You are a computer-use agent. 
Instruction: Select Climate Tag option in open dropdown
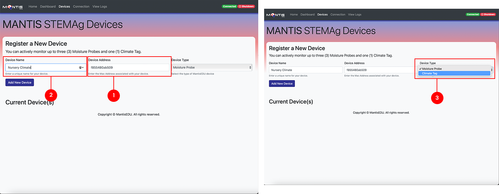click(x=454, y=73)
